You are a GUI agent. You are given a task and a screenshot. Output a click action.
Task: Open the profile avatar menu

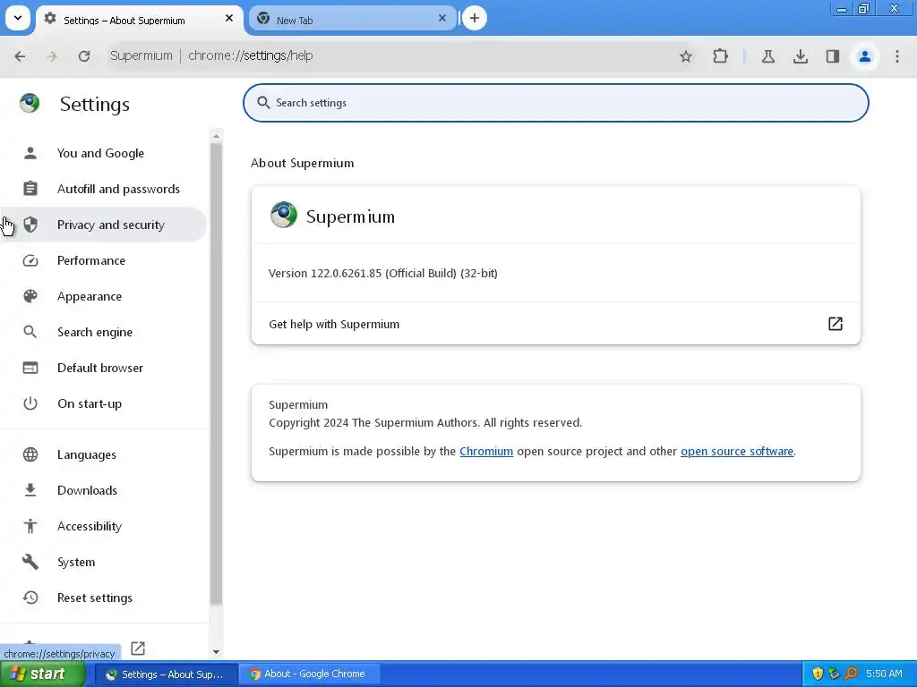coord(865,56)
